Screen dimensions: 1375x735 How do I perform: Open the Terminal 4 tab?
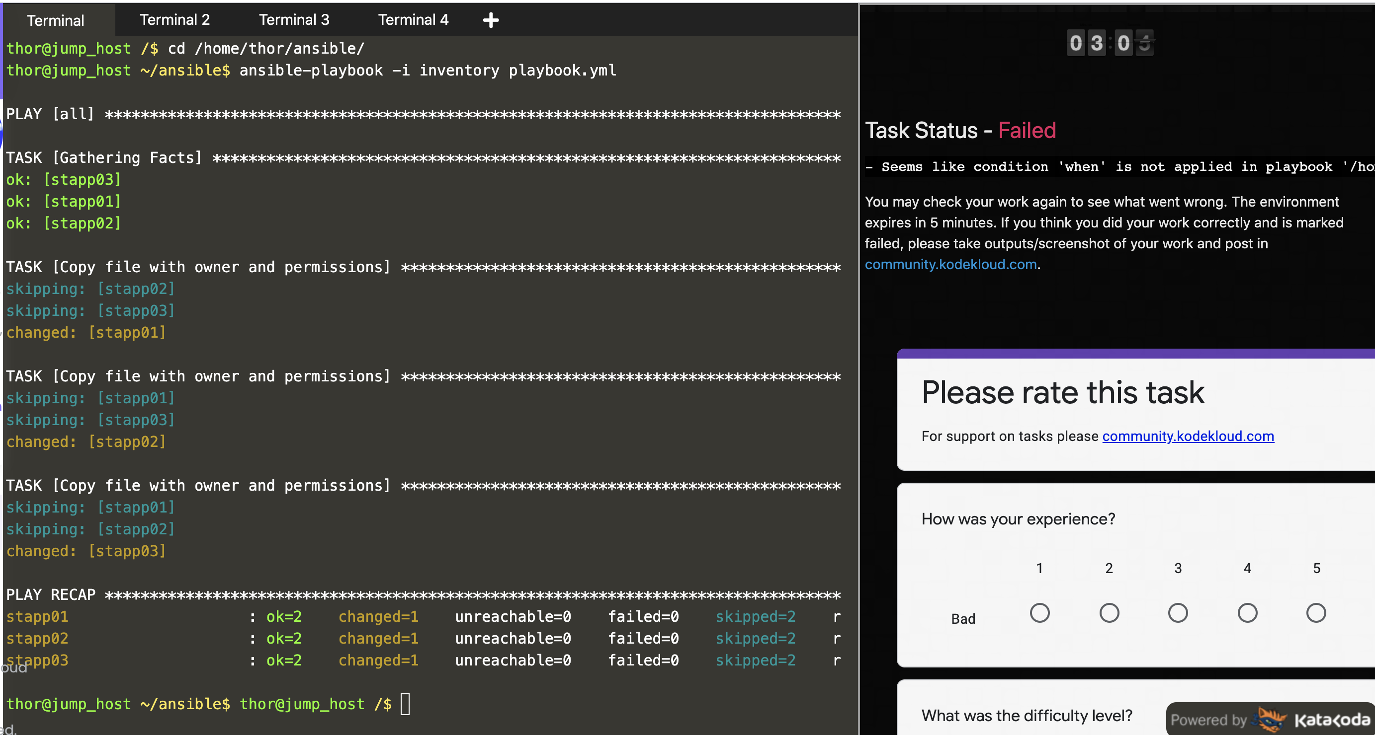click(x=413, y=20)
